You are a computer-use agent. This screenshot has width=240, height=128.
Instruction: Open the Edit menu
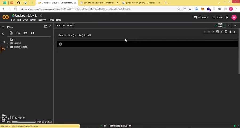click(19, 20)
